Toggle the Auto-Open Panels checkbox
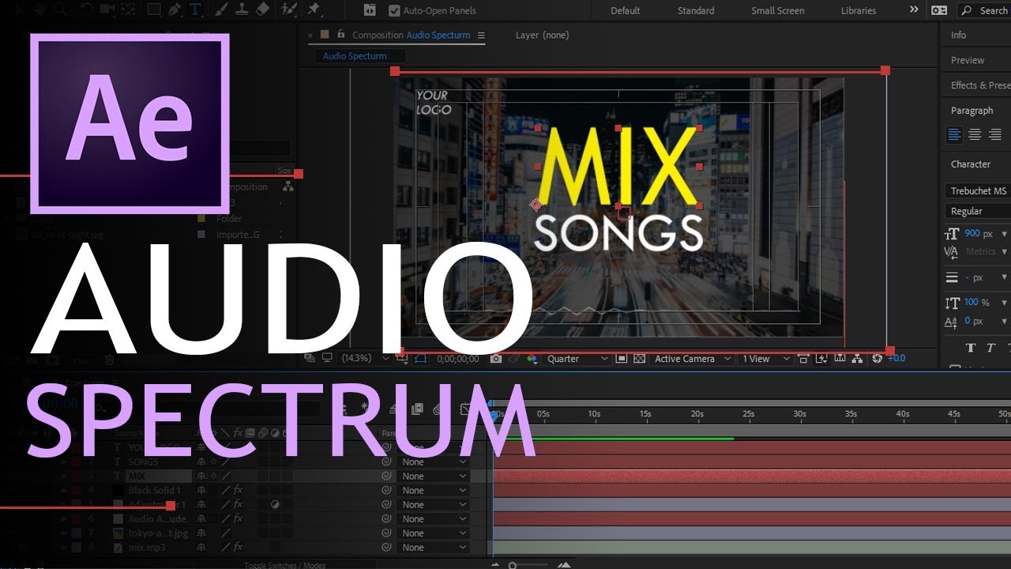Image resolution: width=1011 pixels, height=569 pixels. coord(394,11)
